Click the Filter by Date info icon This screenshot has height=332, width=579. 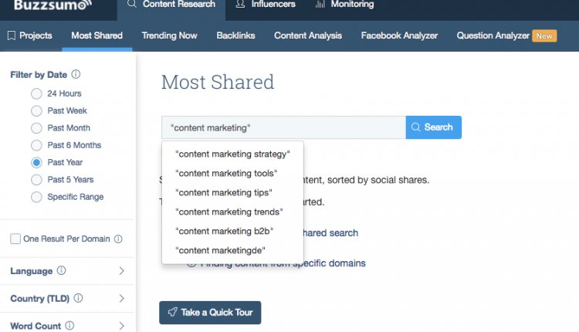pos(76,75)
